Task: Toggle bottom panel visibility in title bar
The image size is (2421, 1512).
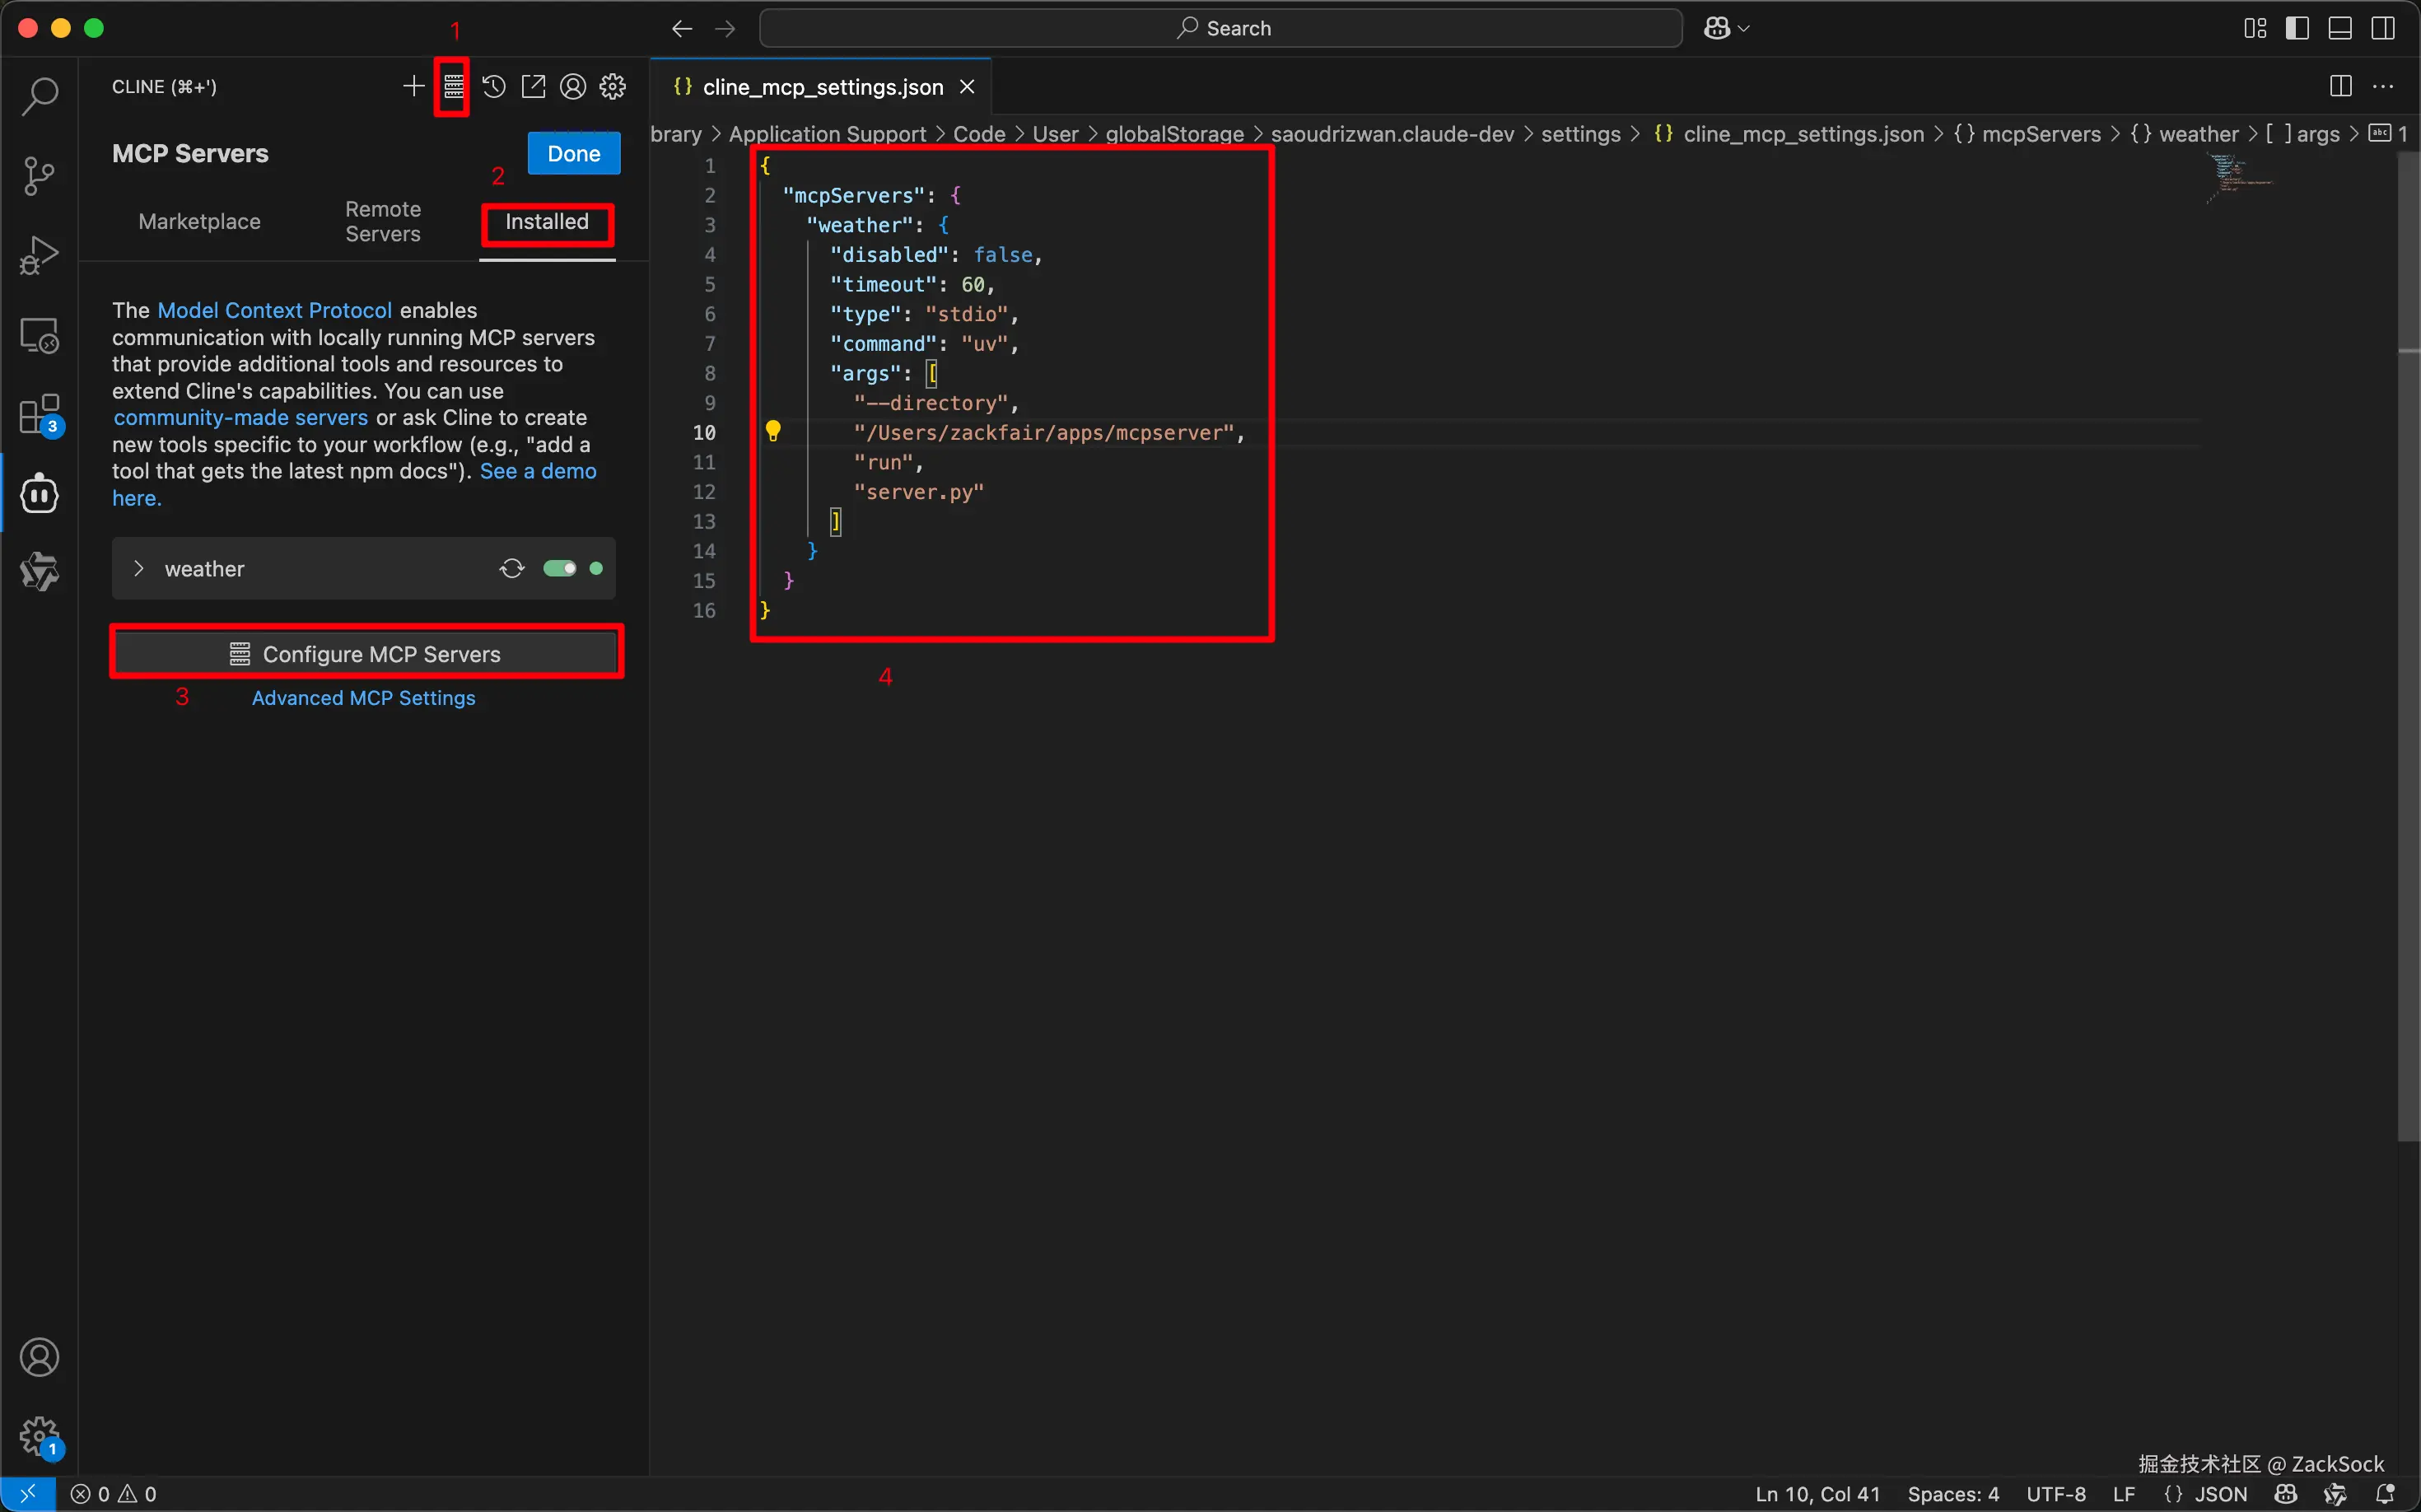Action: (2340, 28)
